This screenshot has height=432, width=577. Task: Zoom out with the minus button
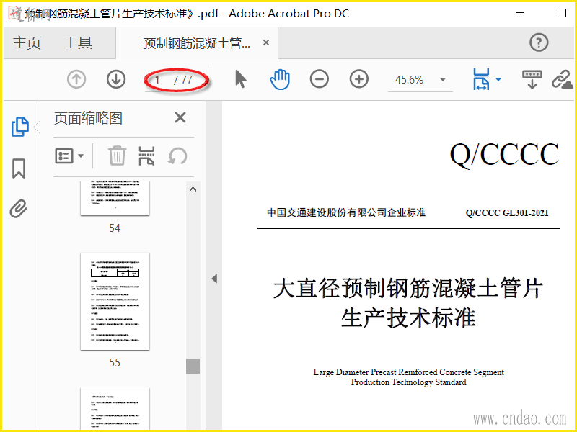(x=320, y=79)
